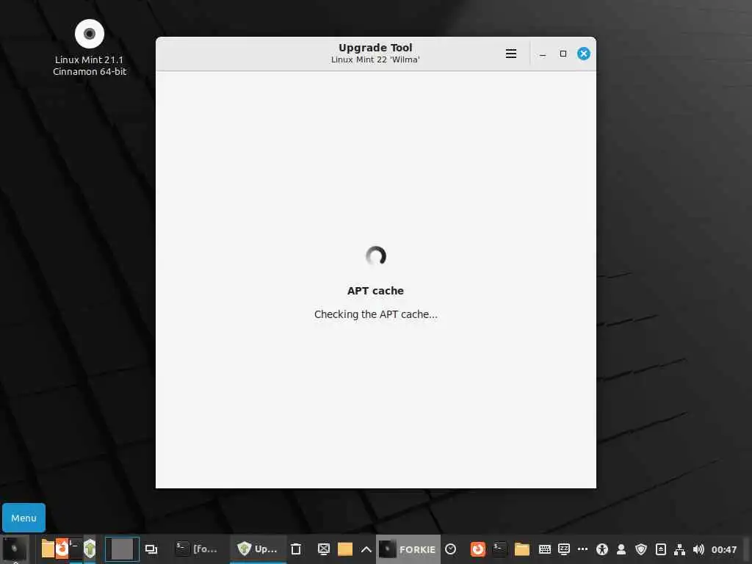Click the loading spinner above APT cache
The image size is (752, 564).
coord(375,256)
